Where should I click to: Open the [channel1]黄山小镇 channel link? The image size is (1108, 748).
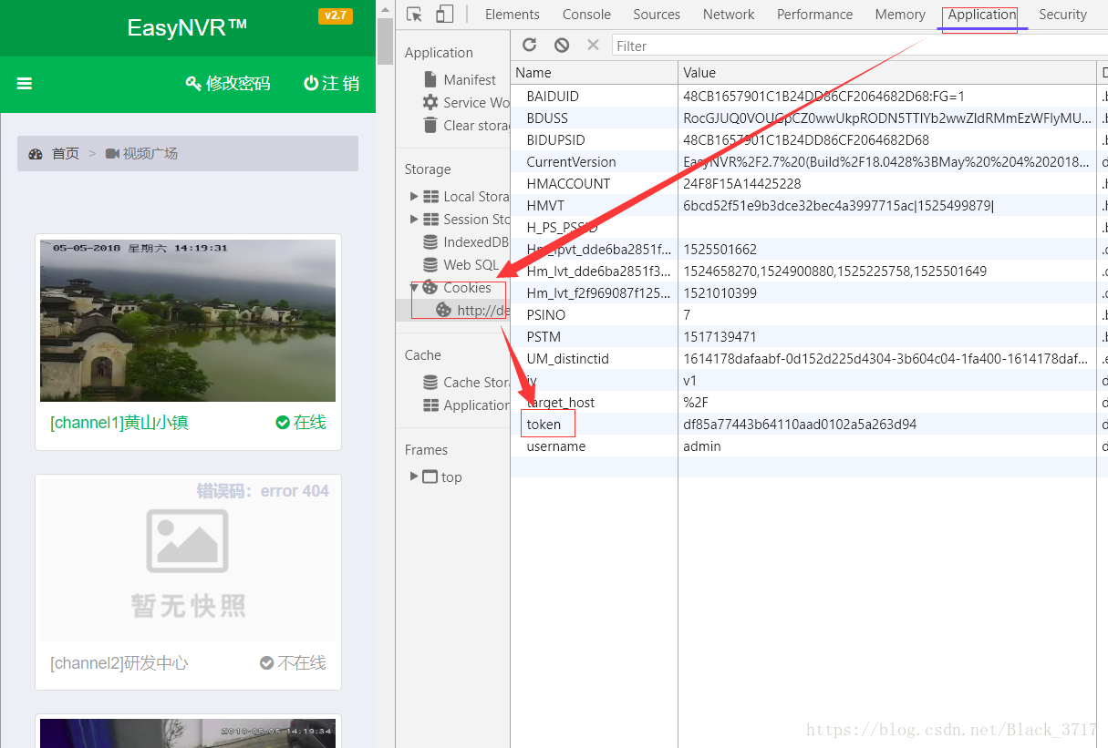(x=119, y=423)
